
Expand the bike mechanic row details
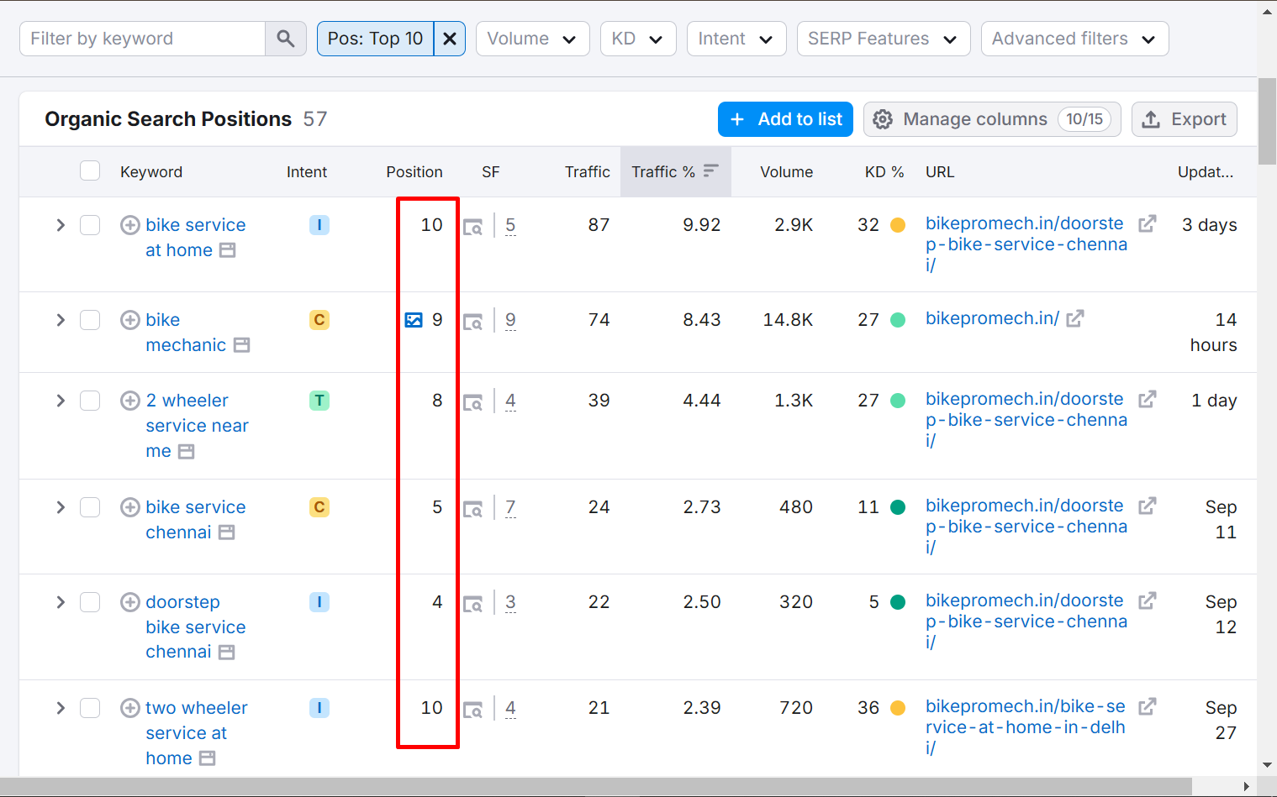61,320
